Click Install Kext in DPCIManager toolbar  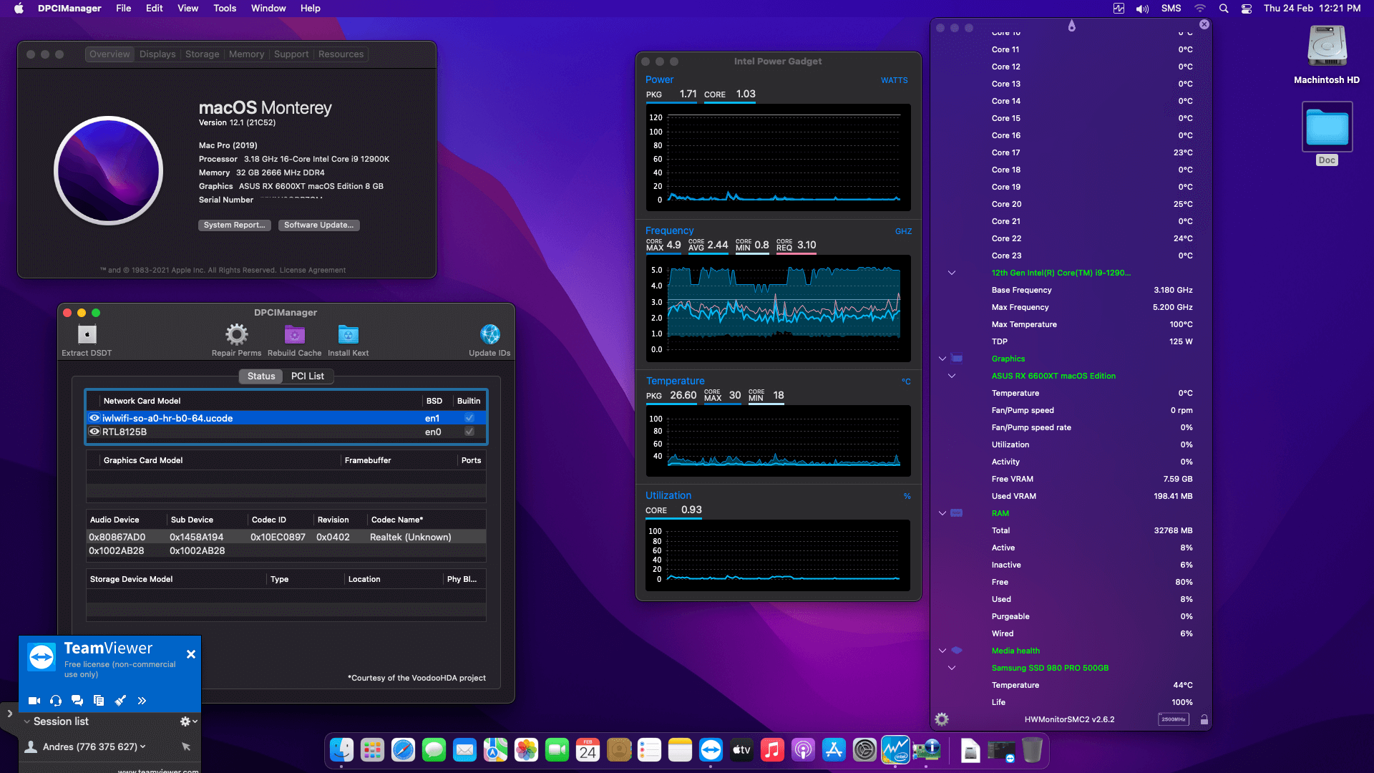click(x=348, y=340)
